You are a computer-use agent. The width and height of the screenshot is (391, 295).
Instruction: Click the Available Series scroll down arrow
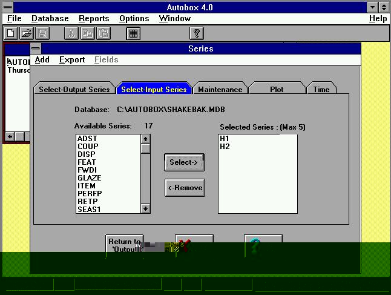(x=146, y=208)
